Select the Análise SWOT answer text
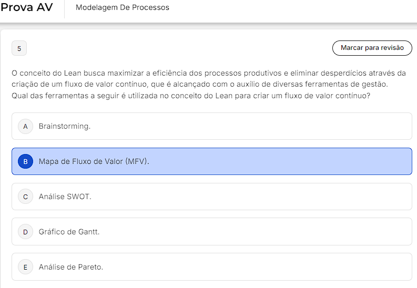 pyautogui.click(x=65, y=197)
